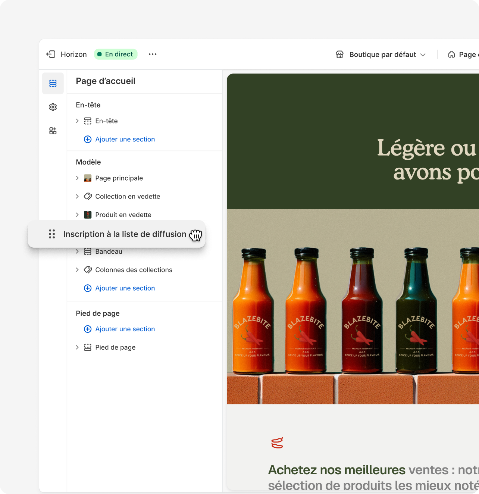Expand the Collection en vedette section
Image resolution: width=479 pixels, height=494 pixels.
point(77,196)
